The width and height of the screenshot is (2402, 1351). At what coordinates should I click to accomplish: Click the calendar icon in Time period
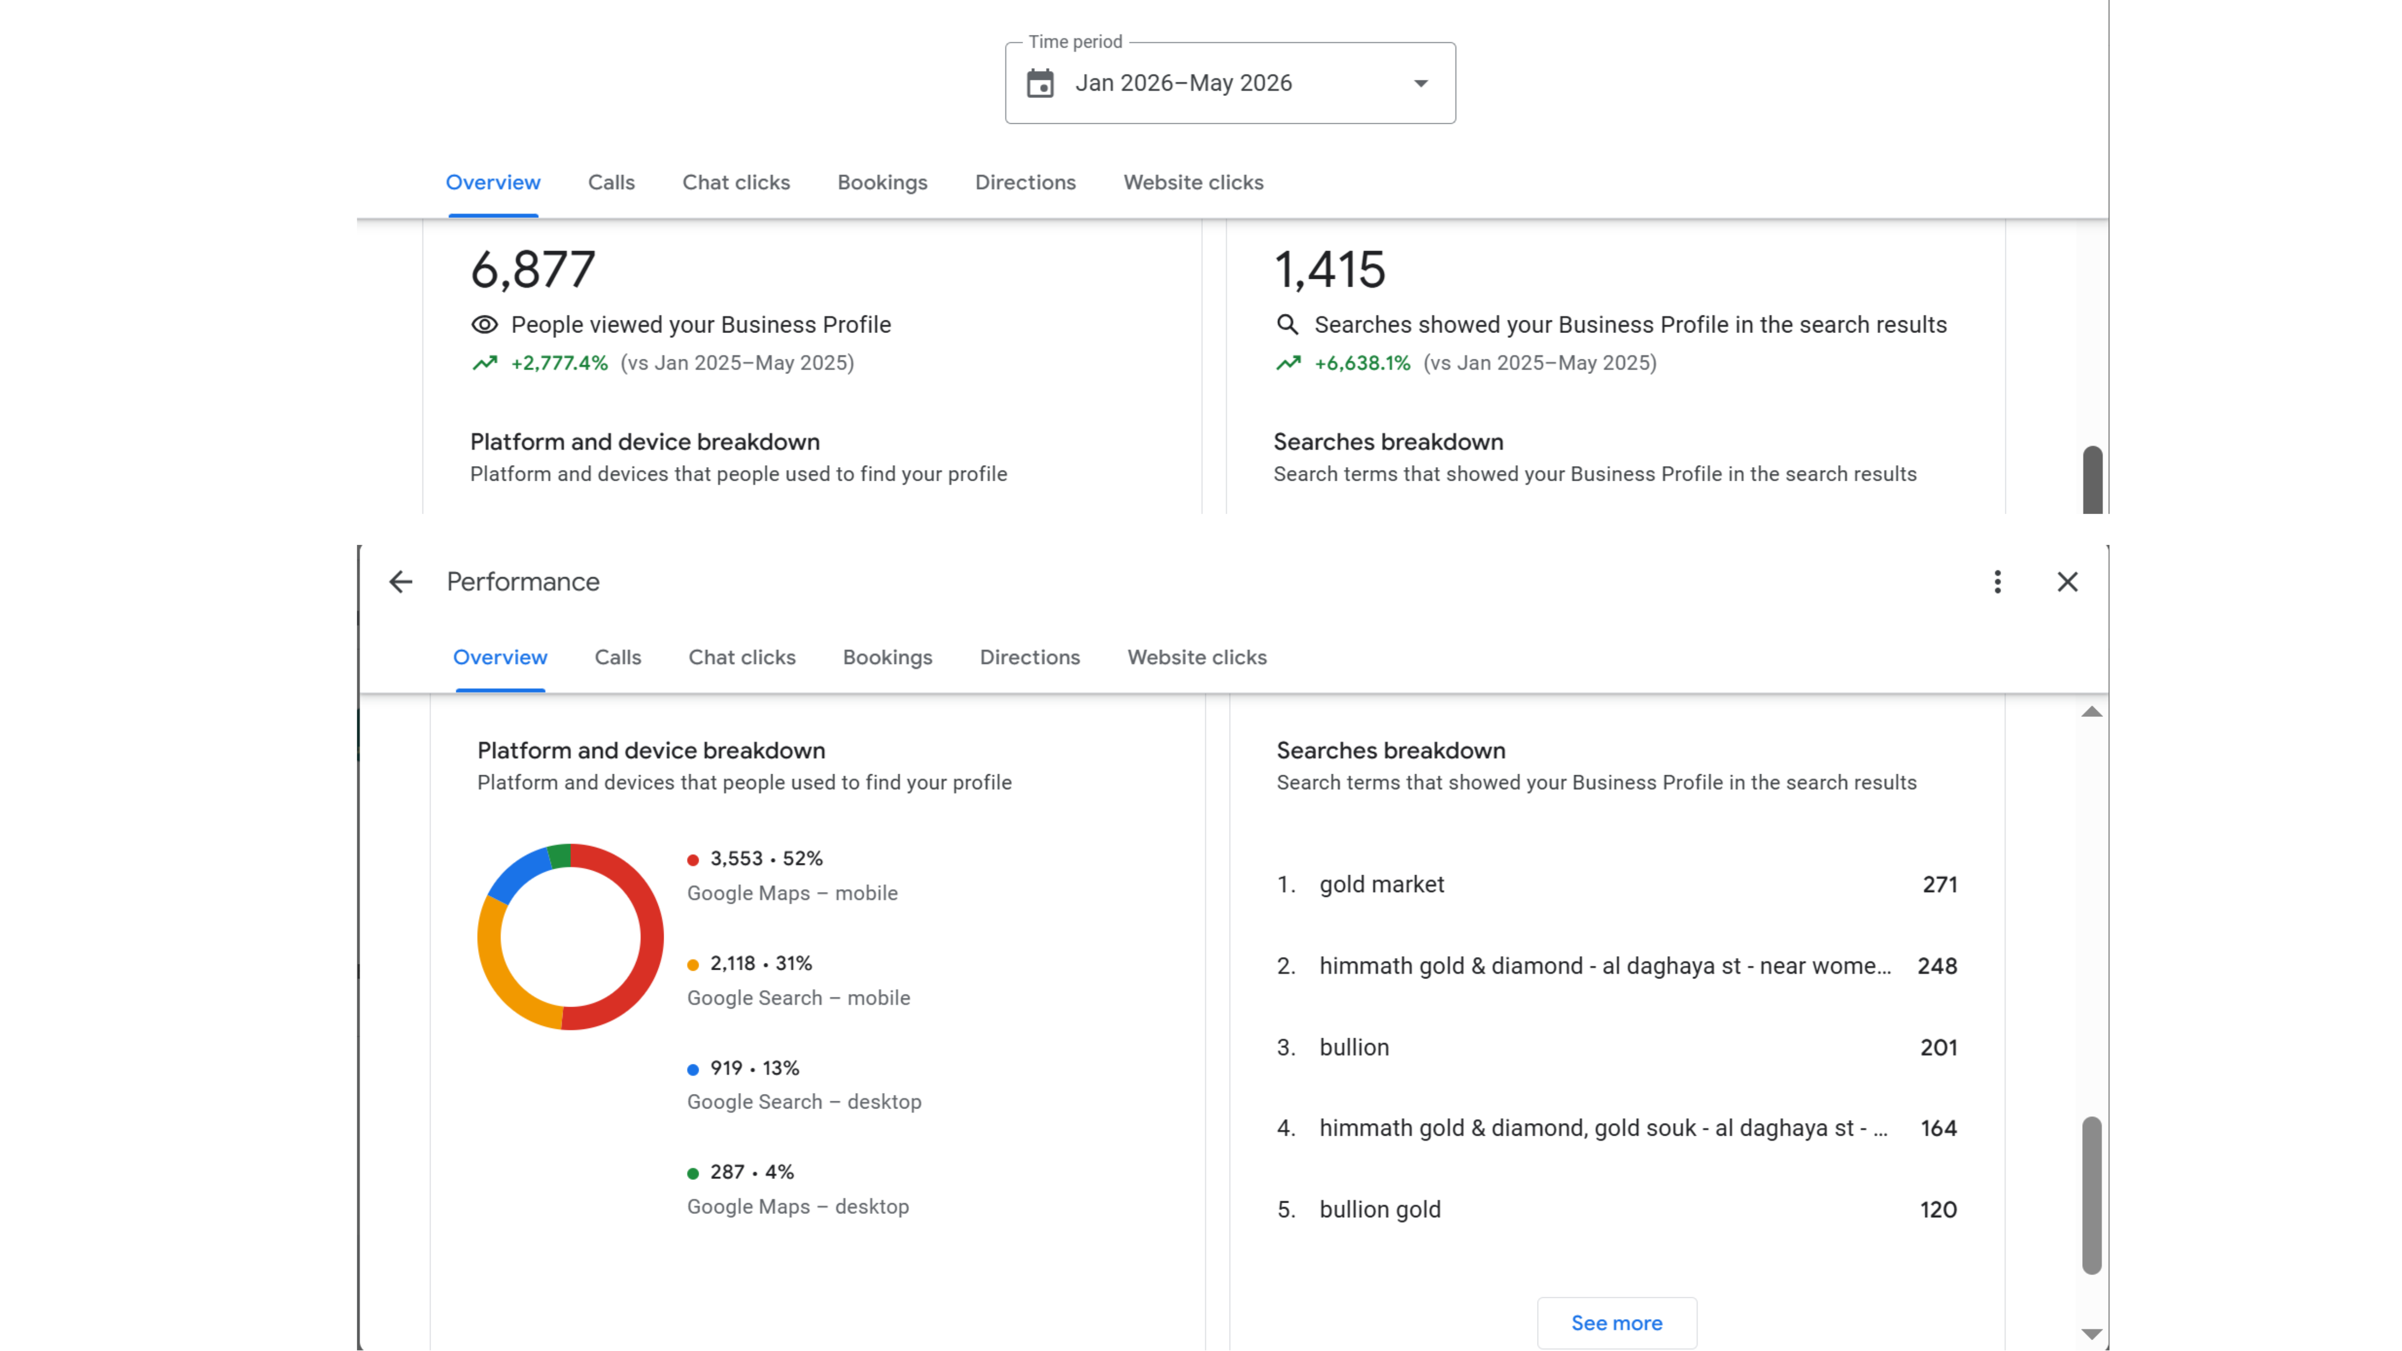tap(1040, 83)
